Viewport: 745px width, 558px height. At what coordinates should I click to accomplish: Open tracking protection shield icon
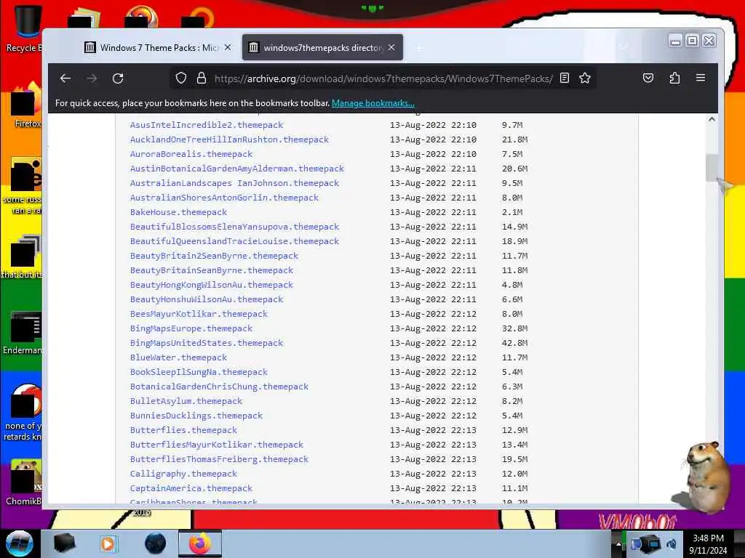(x=181, y=78)
